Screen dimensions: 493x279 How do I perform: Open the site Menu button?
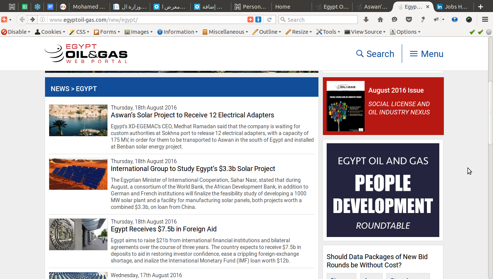(427, 54)
